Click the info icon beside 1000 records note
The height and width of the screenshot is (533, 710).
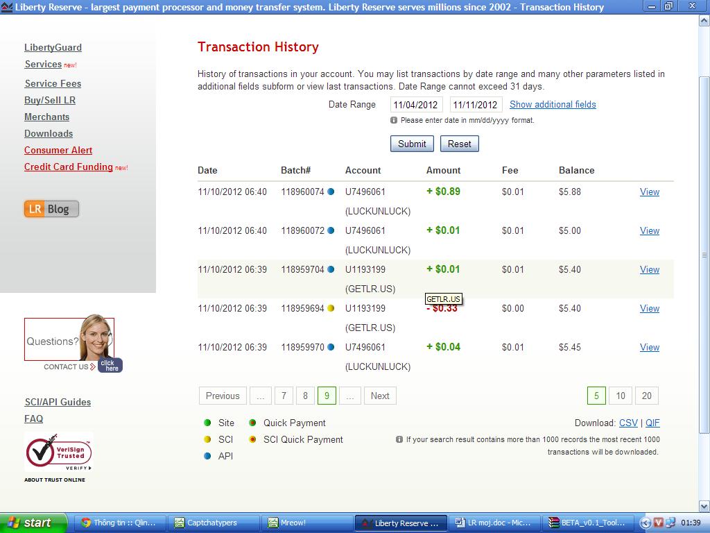click(x=399, y=439)
